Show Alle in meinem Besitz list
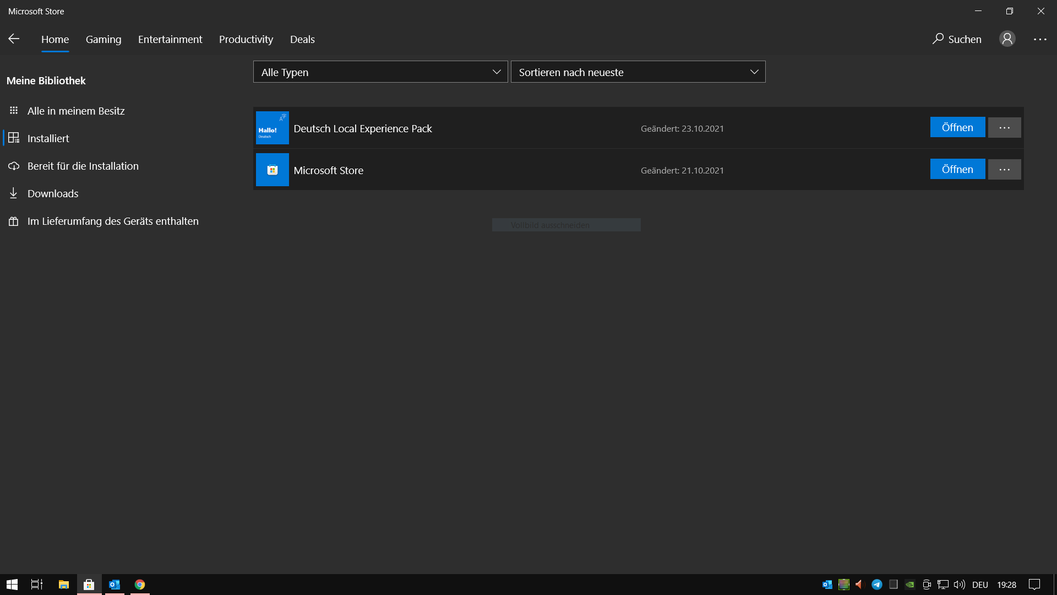 (x=76, y=111)
